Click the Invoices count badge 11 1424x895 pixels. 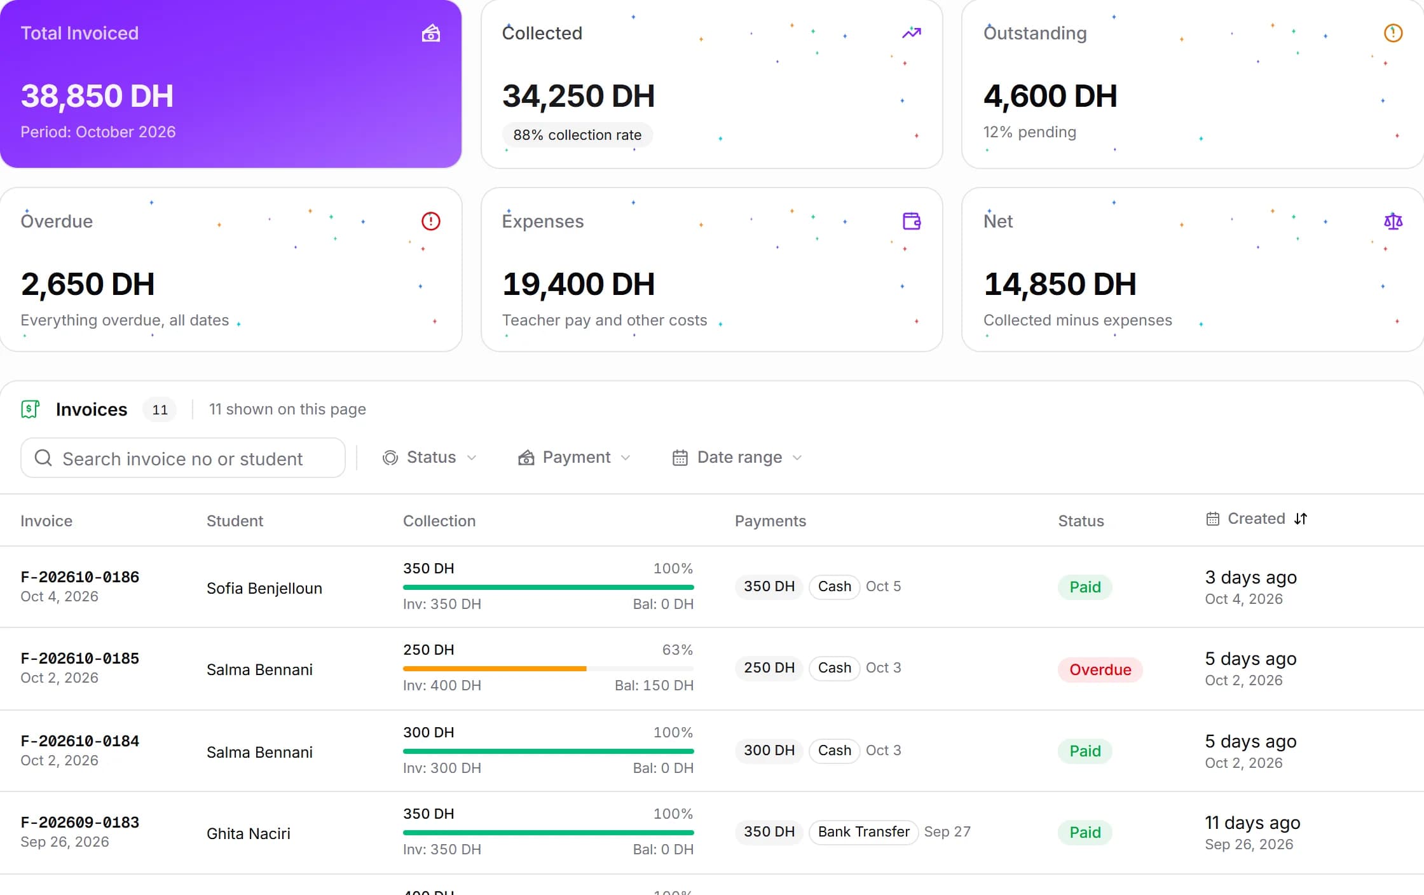(160, 409)
